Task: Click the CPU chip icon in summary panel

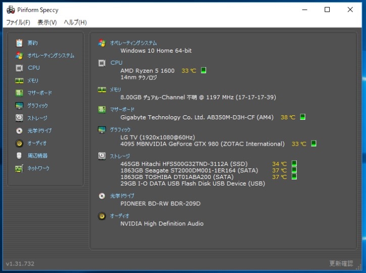Action: click(102, 63)
